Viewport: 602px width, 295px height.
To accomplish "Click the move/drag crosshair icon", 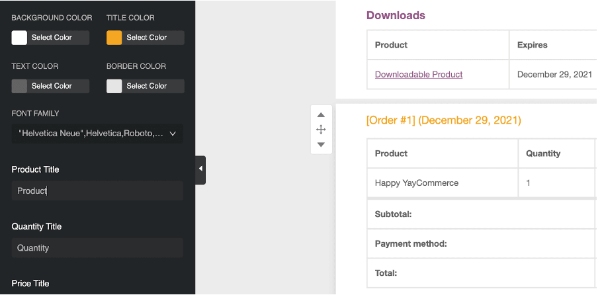I will click(321, 130).
